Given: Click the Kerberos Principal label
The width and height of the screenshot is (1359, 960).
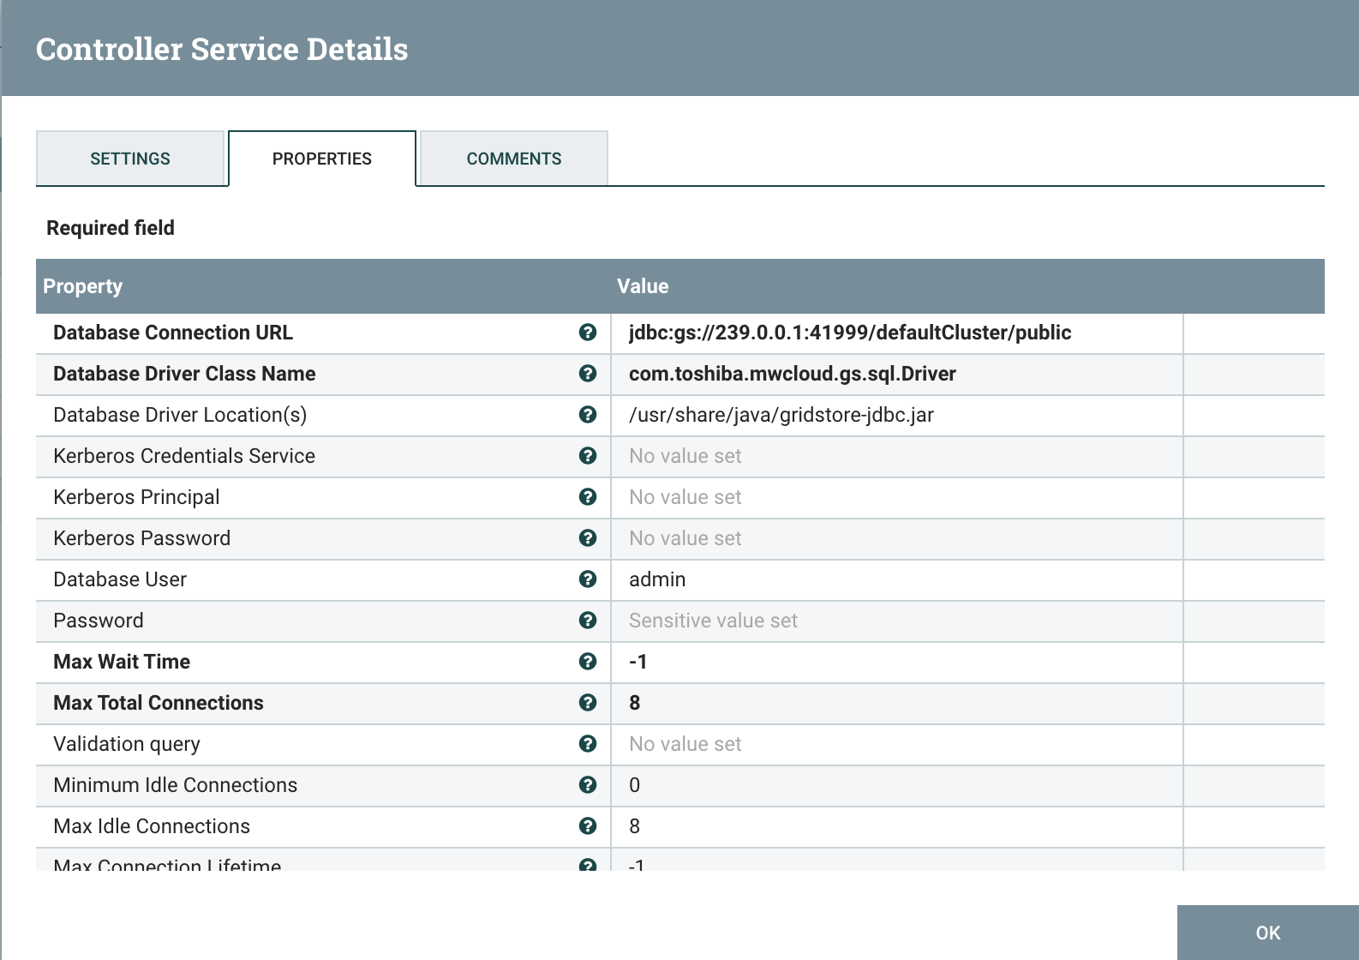Looking at the screenshot, I should tap(136, 497).
